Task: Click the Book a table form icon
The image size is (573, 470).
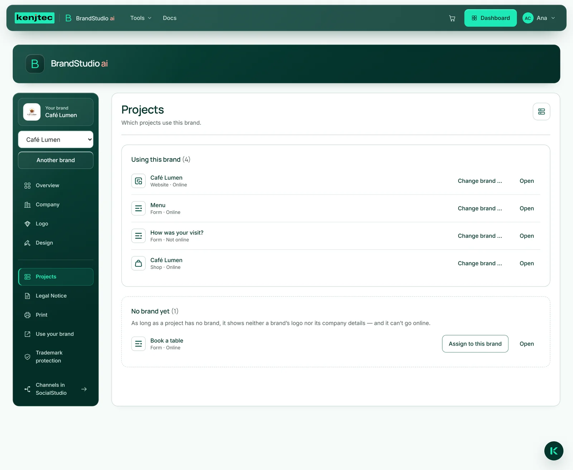Action: (138, 344)
